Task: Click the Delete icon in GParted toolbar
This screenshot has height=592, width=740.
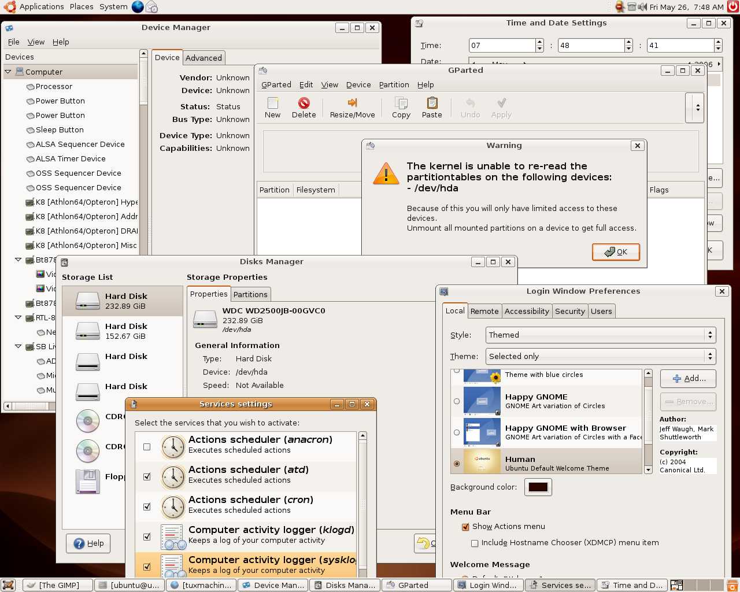Action: point(304,103)
